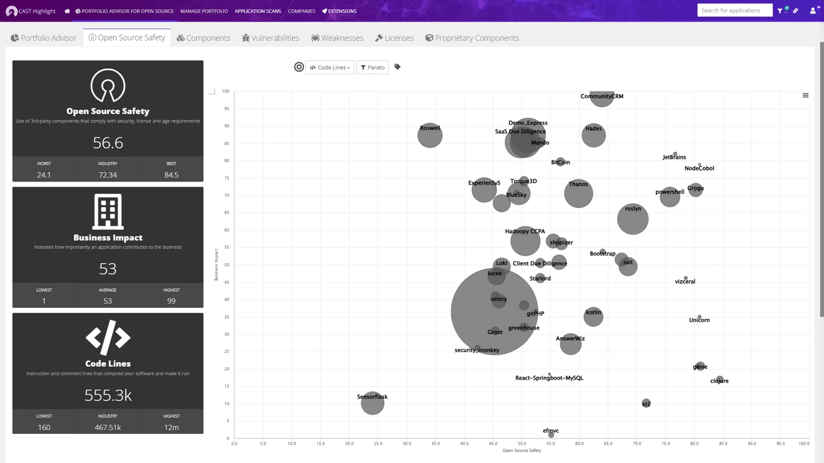Click the puzzle icon on the Components tab
The image size is (824, 463).
click(180, 38)
